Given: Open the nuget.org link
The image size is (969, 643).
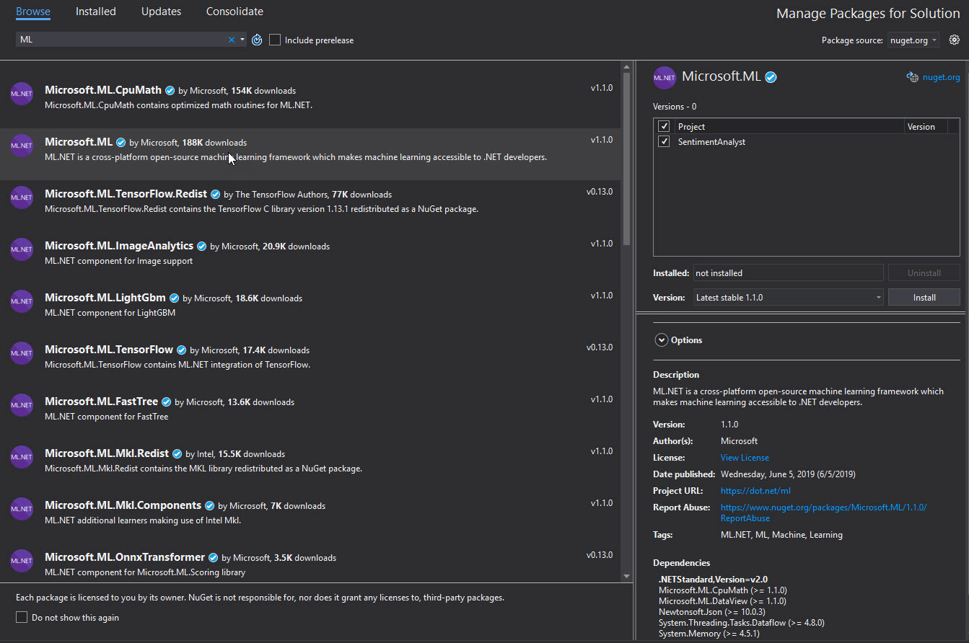Looking at the screenshot, I should (x=941, y=77).
